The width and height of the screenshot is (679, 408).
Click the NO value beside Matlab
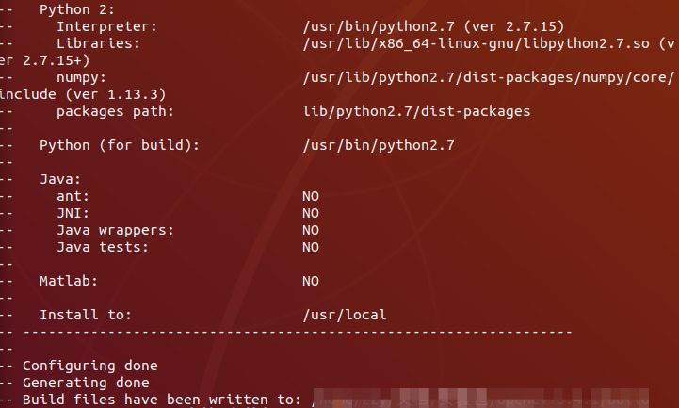tap(311, 281)
